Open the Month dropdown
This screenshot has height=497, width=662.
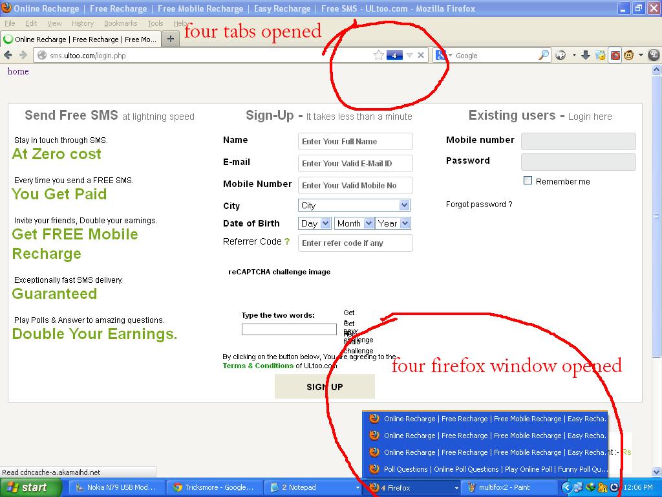(x=354, y=223)
